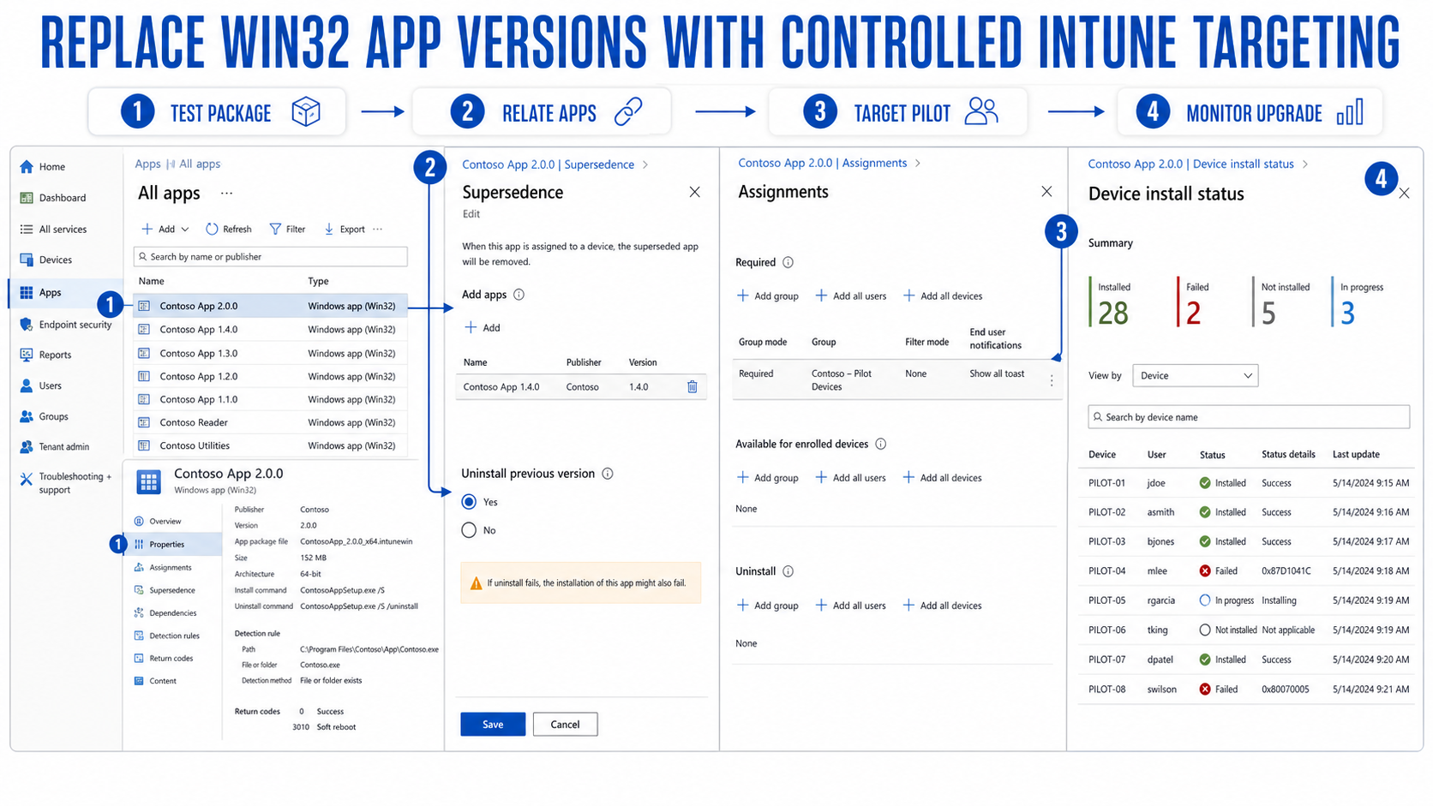
Task: Open more options for Contoso Pilot Devices row
Action: pos(1052,380)
